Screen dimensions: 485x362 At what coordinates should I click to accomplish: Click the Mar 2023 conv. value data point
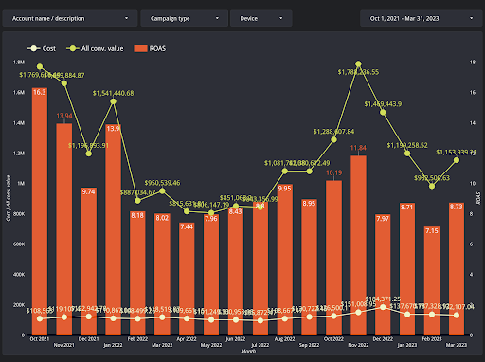pyautogui.click(x=457, y=160)
